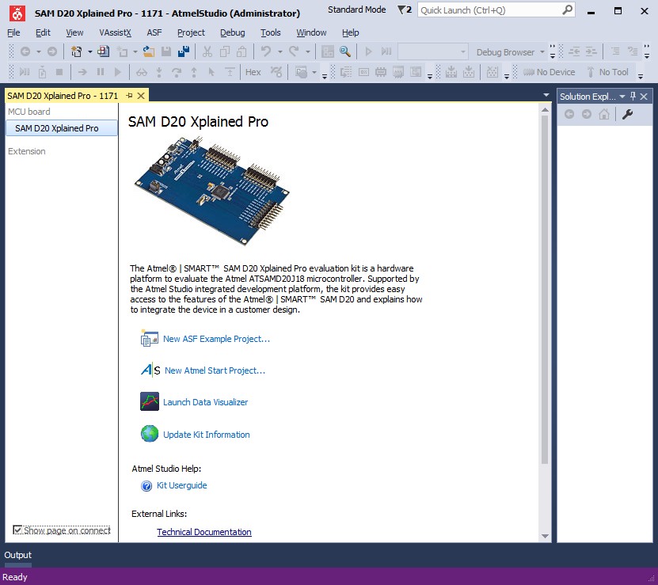Click the Redo arrow icon
The image size is (658, 585).
[294, 51]
